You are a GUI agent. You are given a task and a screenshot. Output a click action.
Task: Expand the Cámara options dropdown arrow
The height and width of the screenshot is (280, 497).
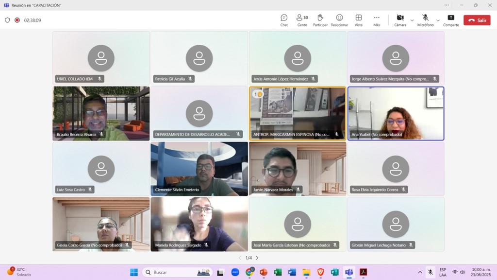coord(412,20)
